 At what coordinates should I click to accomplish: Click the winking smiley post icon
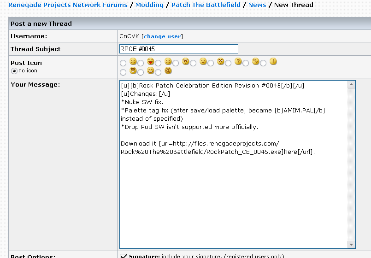(x=133, y=61)
